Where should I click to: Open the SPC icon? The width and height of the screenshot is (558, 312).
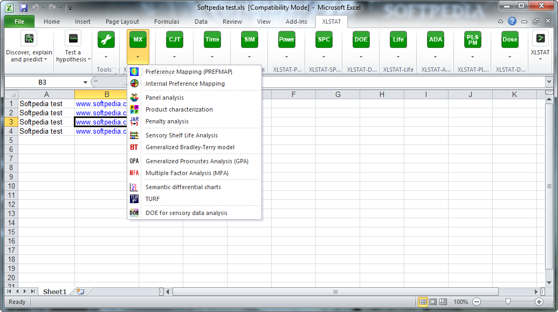pyautogui.click(x=324, y=39)
